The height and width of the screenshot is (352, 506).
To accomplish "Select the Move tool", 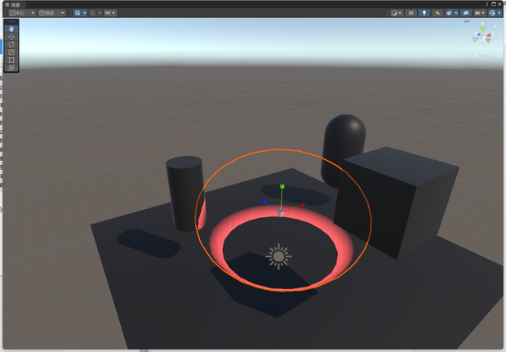I will tap(11, 37).
